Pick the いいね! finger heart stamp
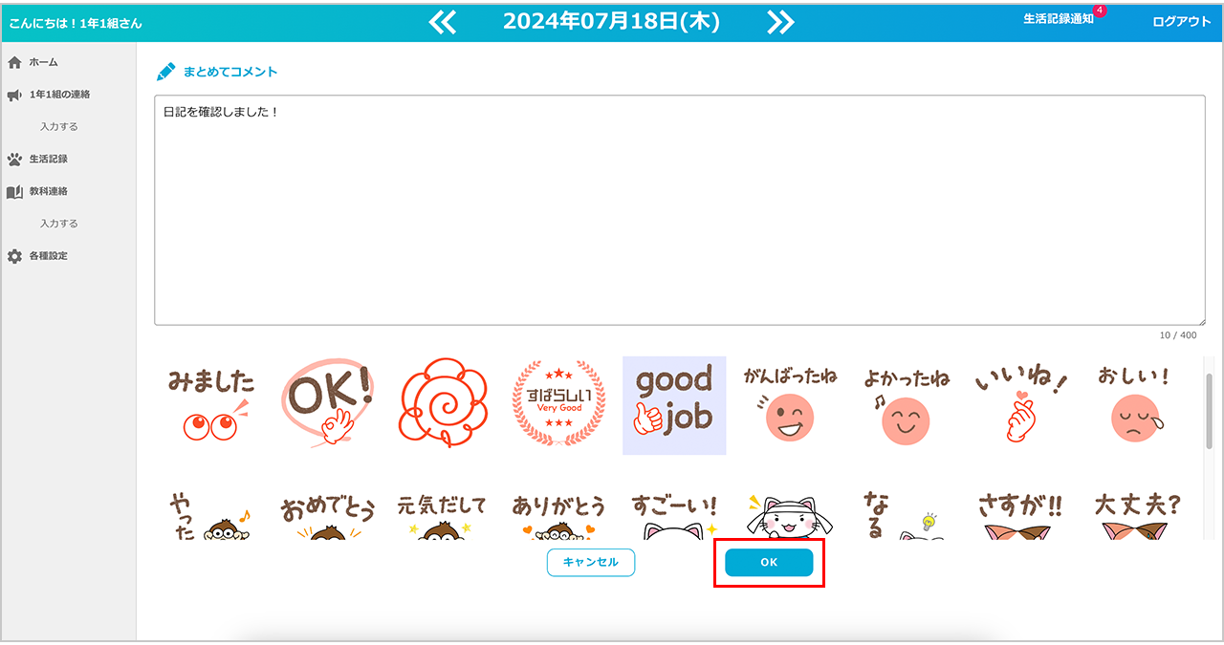Screen dimensions: 1224x645 pyautogui.click(x=1020, y=405)
